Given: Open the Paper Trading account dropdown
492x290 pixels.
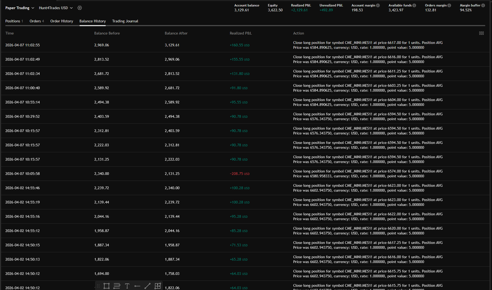Looking at the screenshot, I should tap(19, 7).
